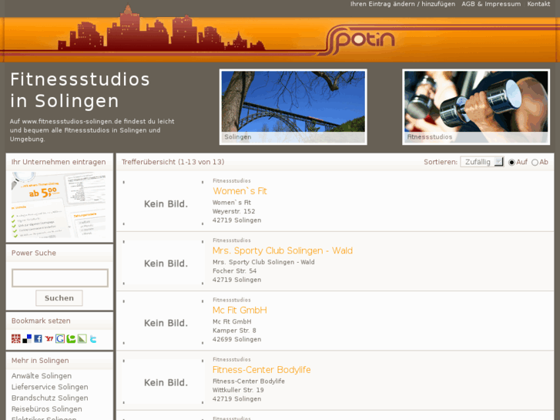Bookmark page with Google icon
This screenshot has width=560, height=420.
coord(60,338)
